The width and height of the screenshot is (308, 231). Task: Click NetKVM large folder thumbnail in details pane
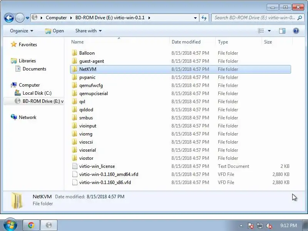point(17,200)
